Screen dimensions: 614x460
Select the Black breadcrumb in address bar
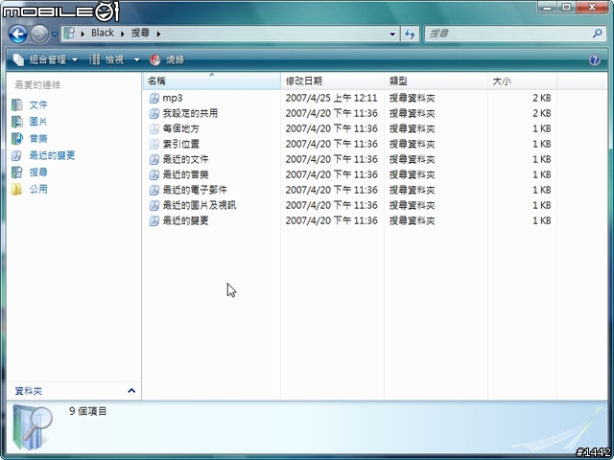pos(103,34)
